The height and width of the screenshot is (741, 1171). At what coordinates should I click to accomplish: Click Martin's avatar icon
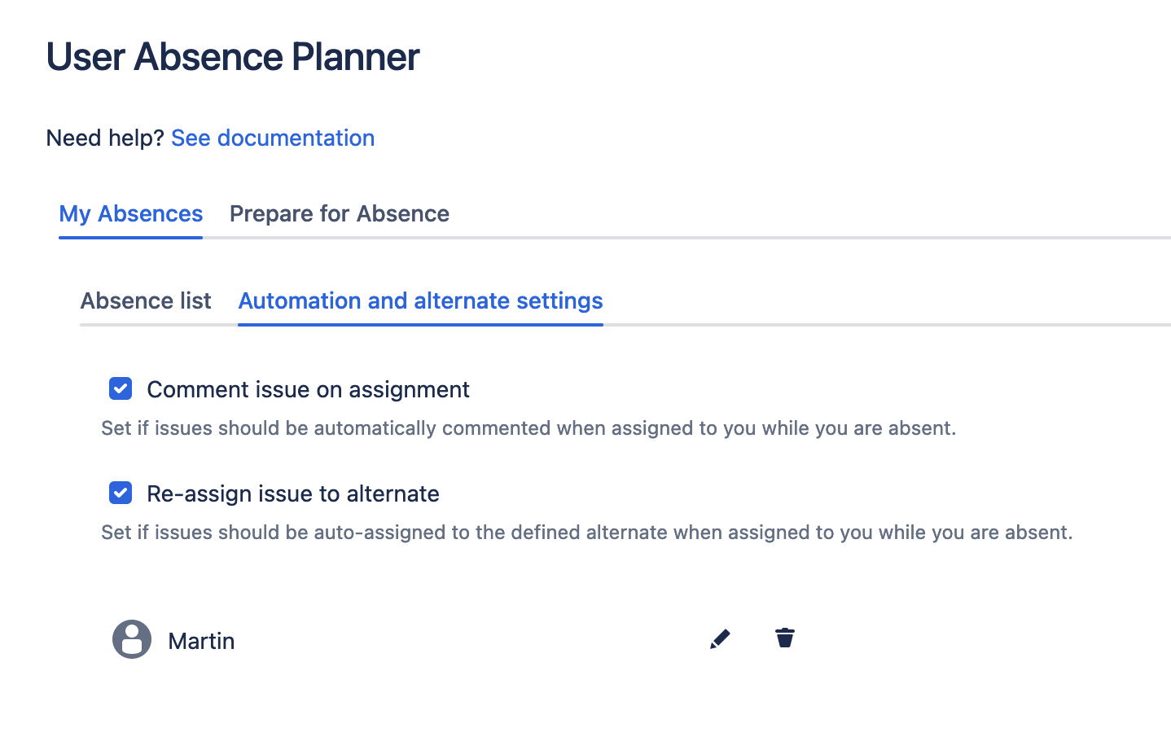tap(132, 639)
